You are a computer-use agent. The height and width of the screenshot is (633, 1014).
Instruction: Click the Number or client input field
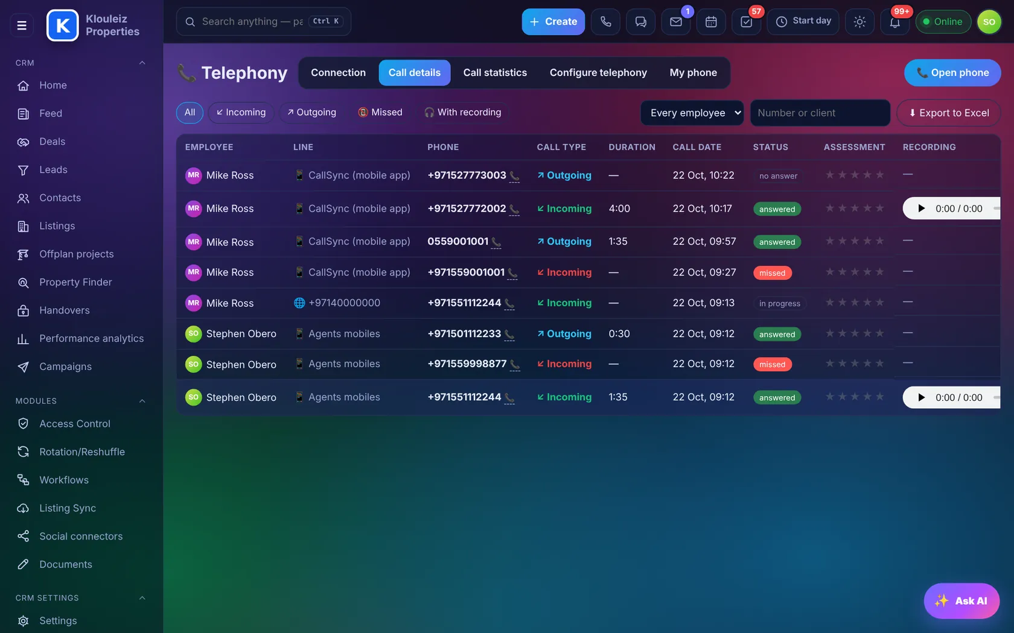[820, 113]
